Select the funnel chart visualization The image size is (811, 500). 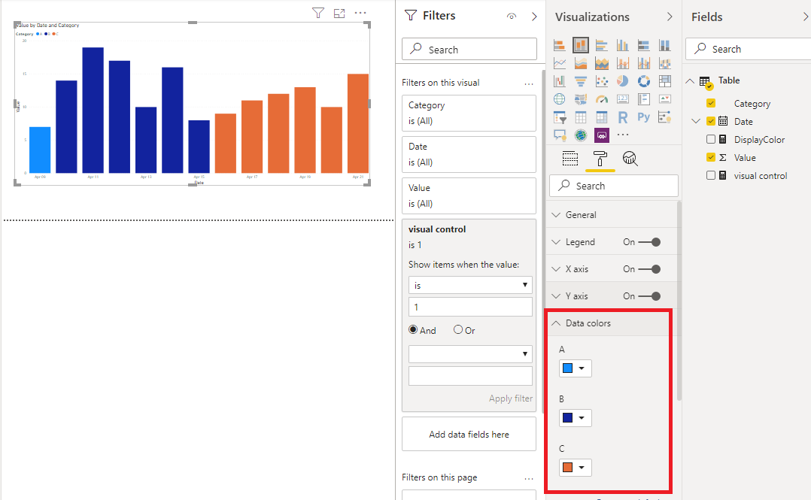point(581,81)
